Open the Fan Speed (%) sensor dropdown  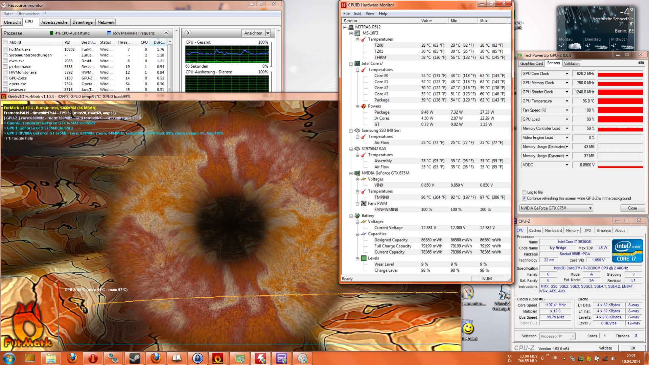tap(567, 110)
